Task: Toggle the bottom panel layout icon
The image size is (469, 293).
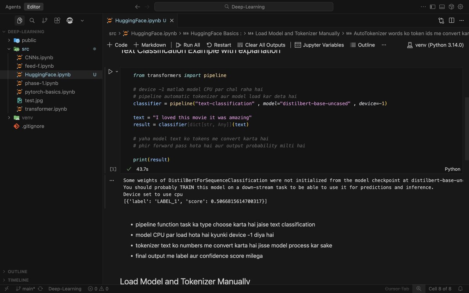Action: [x=442, y=7]
